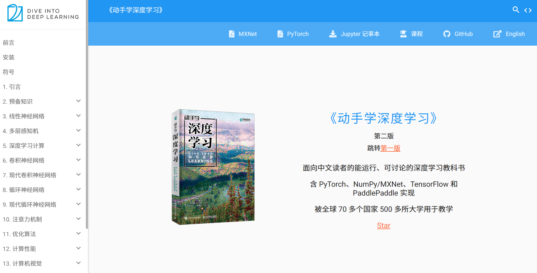Expand chapter 10. 注意力机制
Viewport: 537px width, 273px height.
[x=78, y=219]
